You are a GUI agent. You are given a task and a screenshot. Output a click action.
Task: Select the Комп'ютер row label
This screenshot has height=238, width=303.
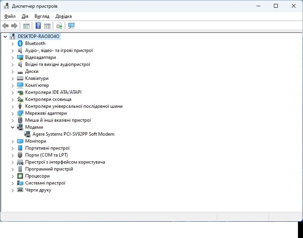tap(37, 85)
